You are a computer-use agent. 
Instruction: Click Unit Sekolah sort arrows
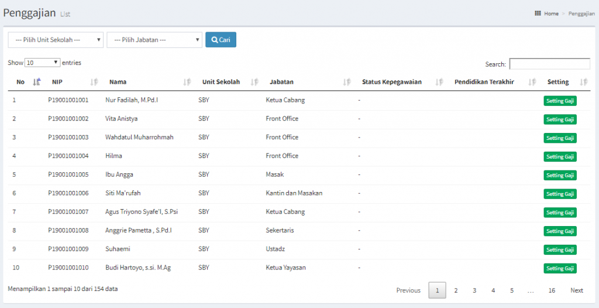click(254, 82)
